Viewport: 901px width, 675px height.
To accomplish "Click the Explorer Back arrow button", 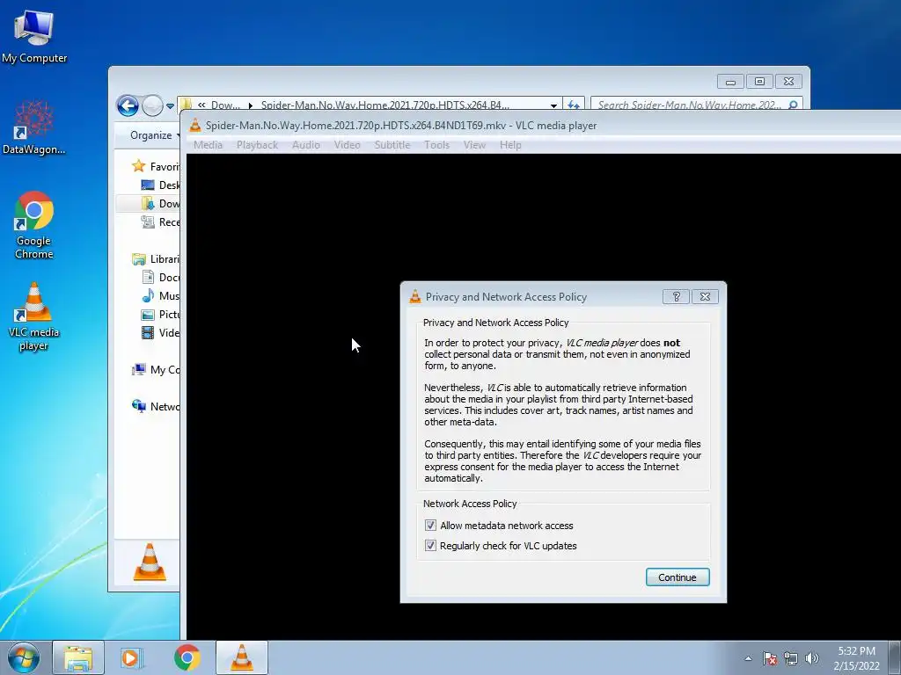I will [x=128, y=105].
